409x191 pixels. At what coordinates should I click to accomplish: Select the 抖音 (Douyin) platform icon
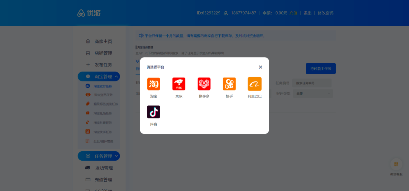[153, 112]
